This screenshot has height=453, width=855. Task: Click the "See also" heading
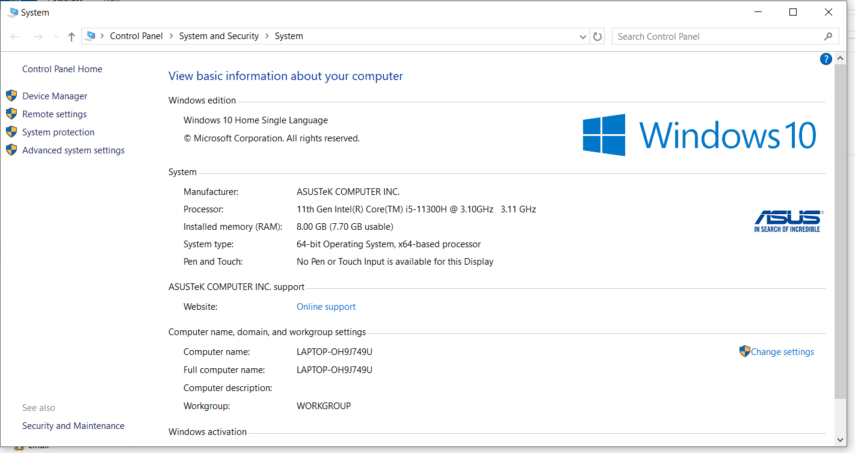tap(39, 408)
